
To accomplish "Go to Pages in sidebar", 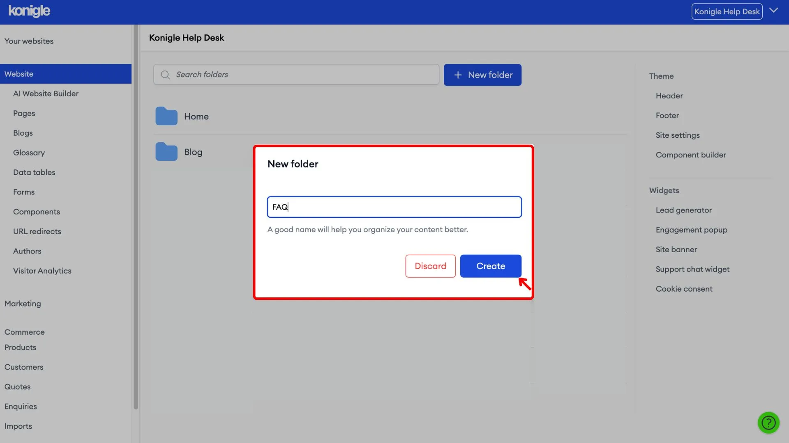I will [x=24, y=113].
